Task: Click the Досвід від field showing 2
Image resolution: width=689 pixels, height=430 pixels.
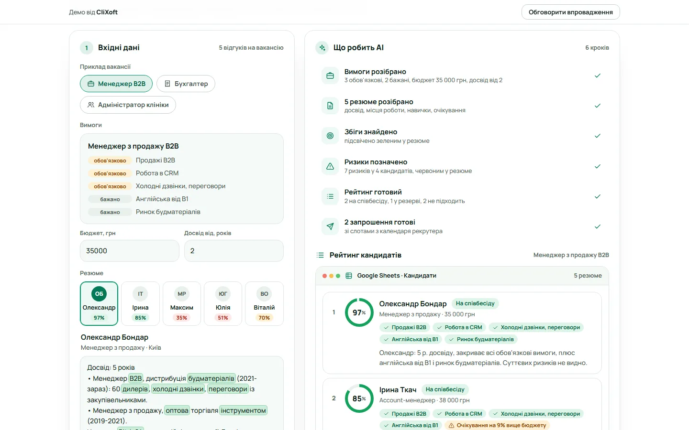Action: click(234, 251)
